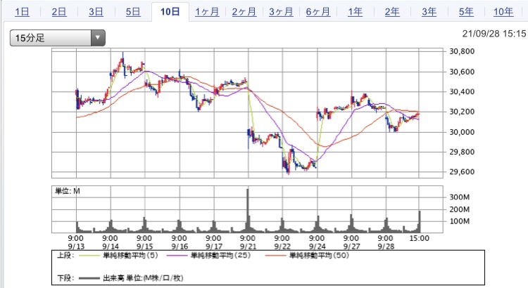Select the active 10日 tab
Image resolution: width=528 pixels, height=288 pixels.
click(170, 12)
